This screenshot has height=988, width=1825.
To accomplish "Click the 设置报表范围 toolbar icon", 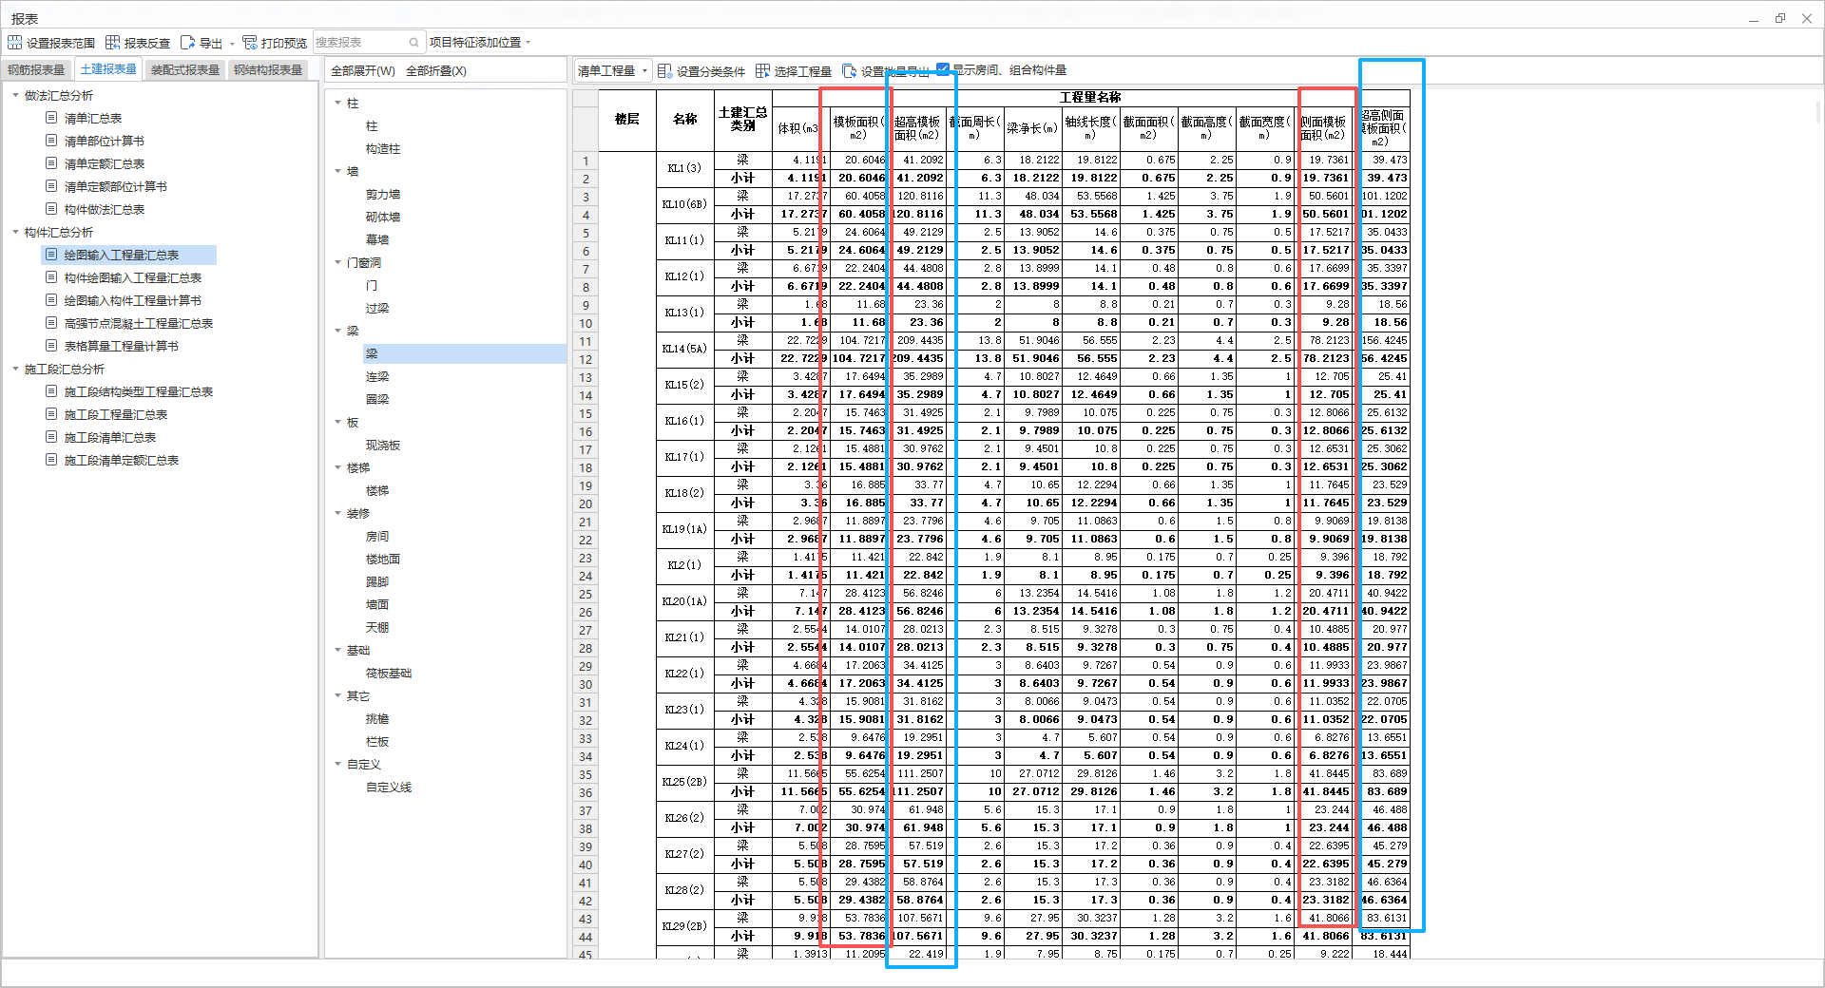I will (14, 43).
